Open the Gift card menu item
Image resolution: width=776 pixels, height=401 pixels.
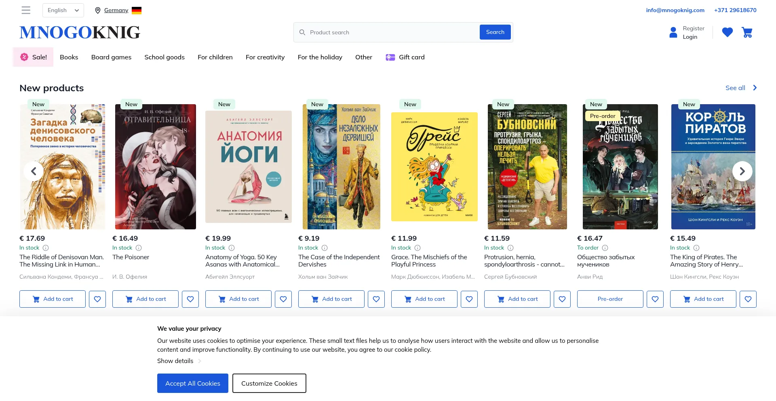tap(405, 57)
